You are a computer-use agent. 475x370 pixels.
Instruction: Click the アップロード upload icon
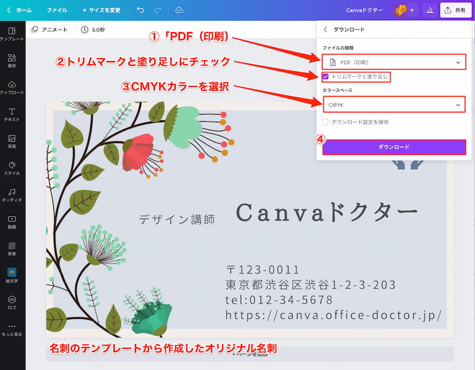12,88
